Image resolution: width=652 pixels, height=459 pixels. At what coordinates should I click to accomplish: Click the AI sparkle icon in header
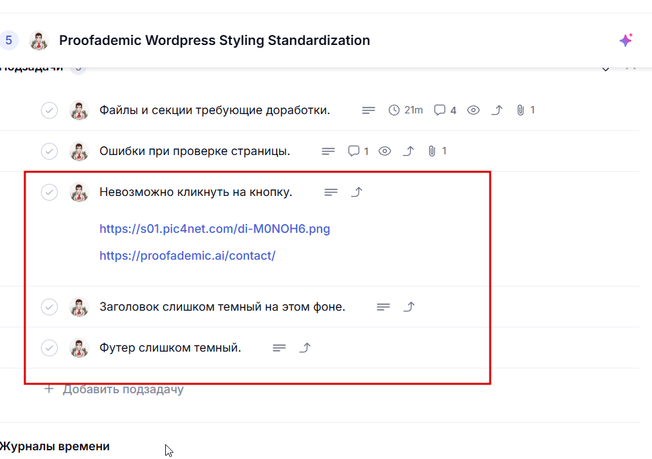[626, 40]
